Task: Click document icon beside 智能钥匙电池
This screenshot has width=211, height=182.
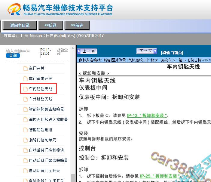Action: pyautogui.click(x=26, y=130)
